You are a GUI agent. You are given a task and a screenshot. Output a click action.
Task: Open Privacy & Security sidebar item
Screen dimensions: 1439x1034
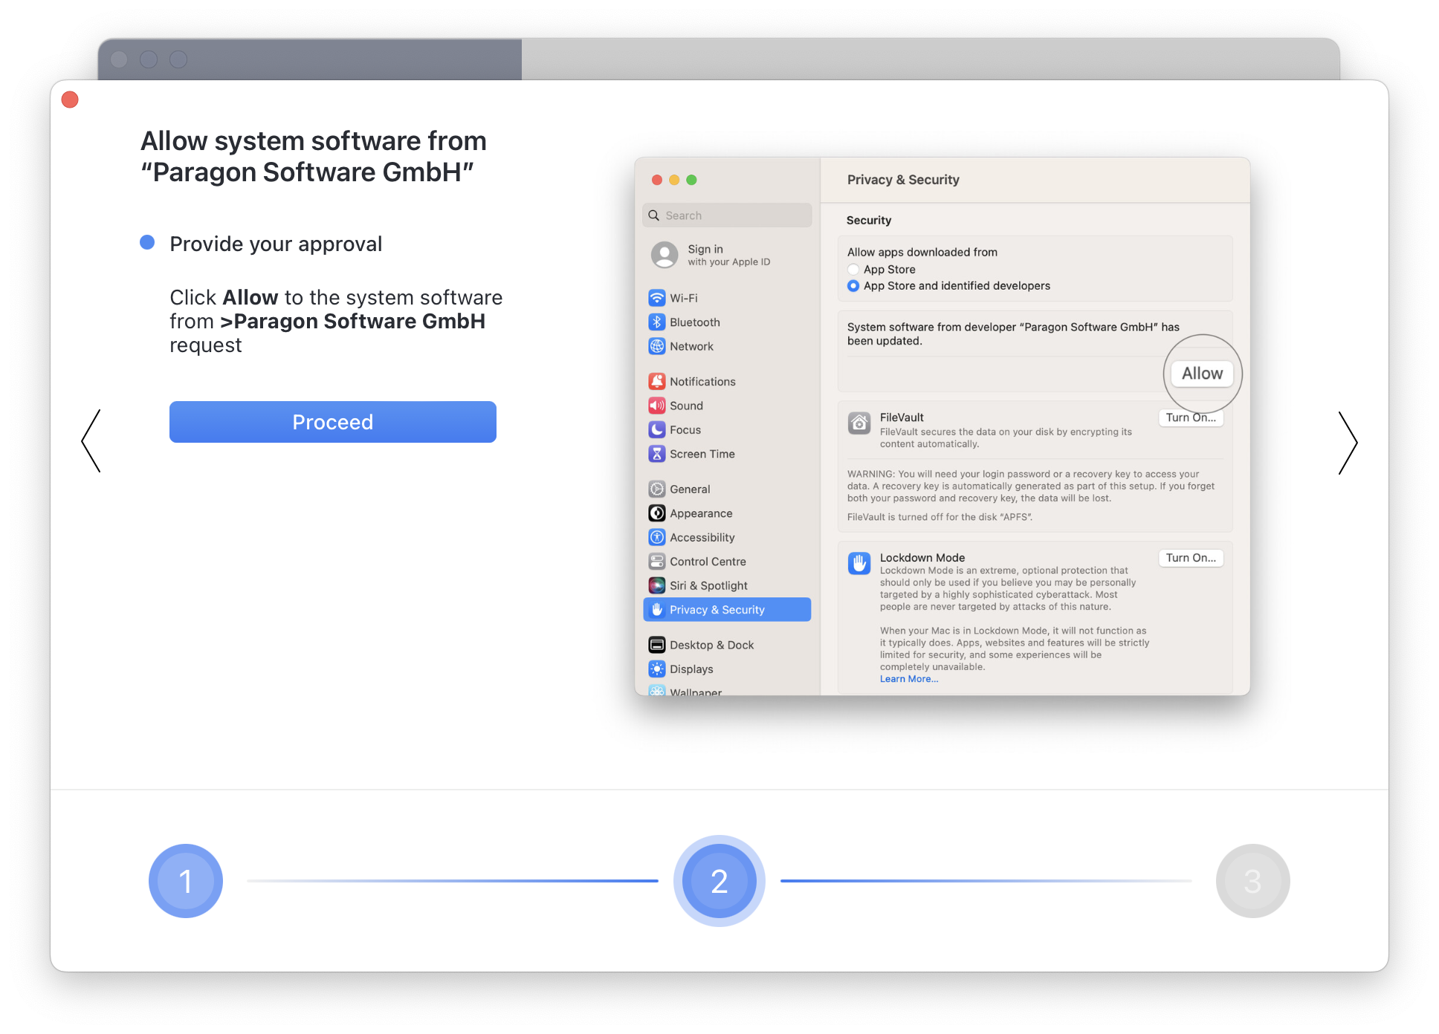coord(727,610)
